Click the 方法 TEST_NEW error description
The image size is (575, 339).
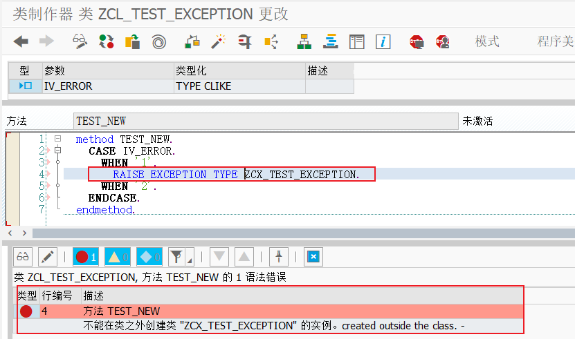point(121,311)
